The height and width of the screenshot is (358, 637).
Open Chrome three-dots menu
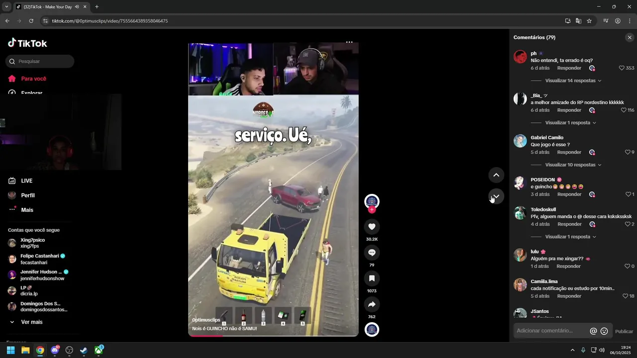point(630,21)
